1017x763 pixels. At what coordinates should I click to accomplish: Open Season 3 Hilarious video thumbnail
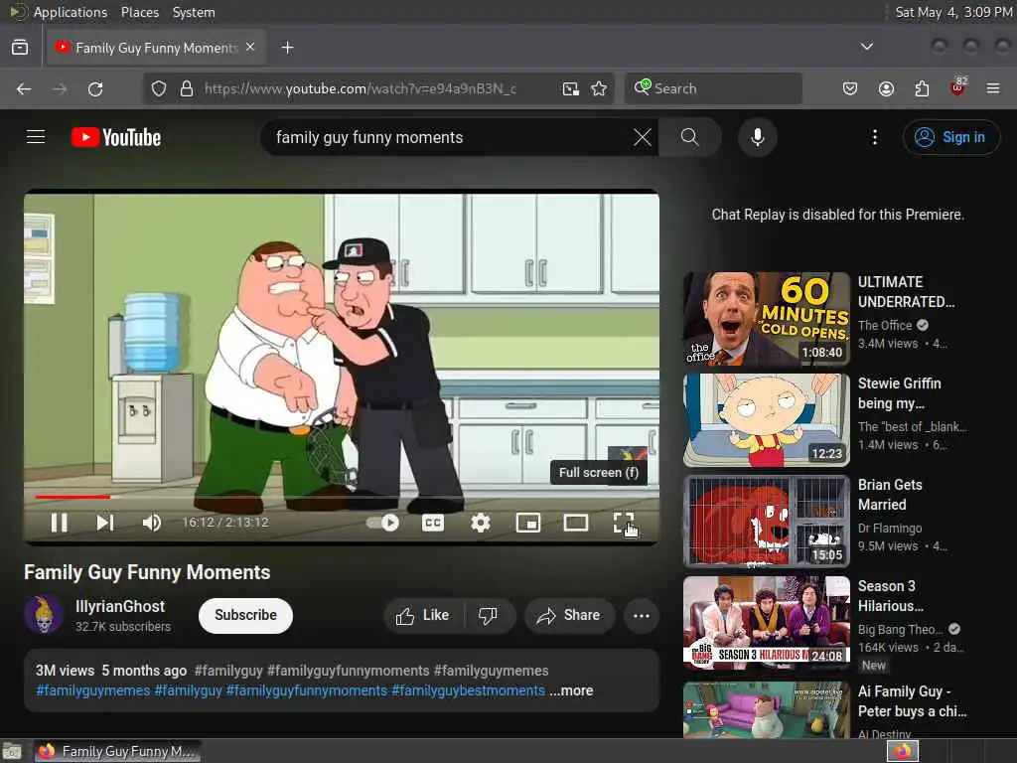click(766, 622)
